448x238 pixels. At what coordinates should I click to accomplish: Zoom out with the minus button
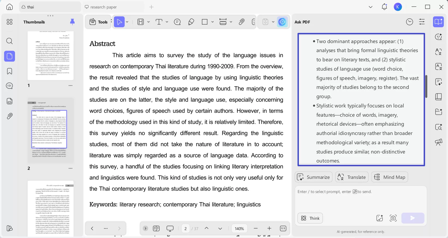256,228
